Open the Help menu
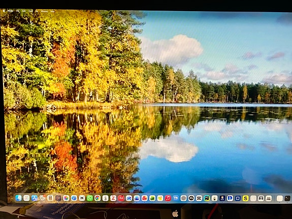 (52, 11)
